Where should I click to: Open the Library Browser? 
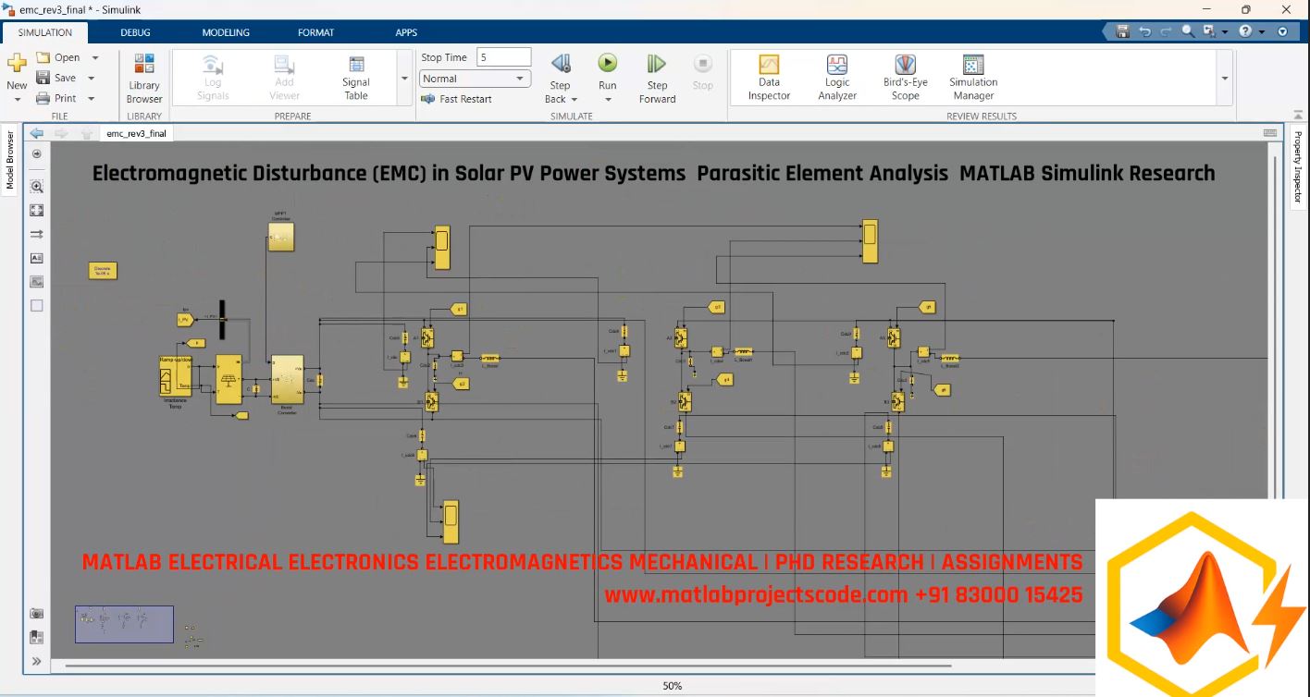coord(143,78)
